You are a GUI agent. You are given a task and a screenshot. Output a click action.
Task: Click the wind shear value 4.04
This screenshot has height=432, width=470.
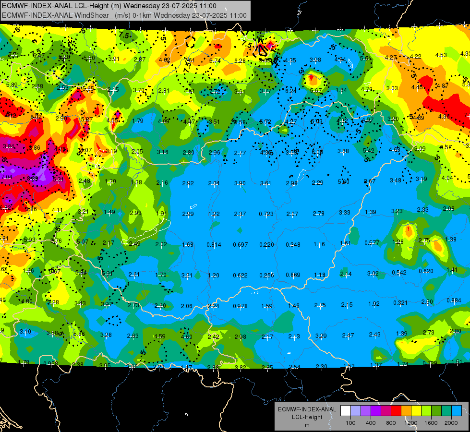[x=447, y=178]
